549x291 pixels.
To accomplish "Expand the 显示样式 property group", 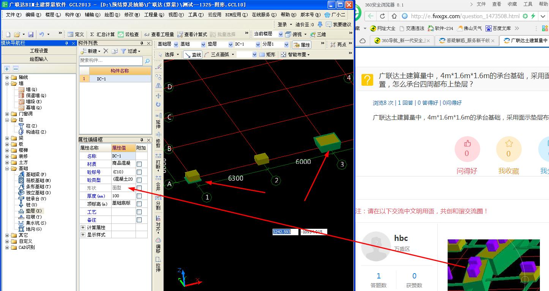I will [83, 234].
